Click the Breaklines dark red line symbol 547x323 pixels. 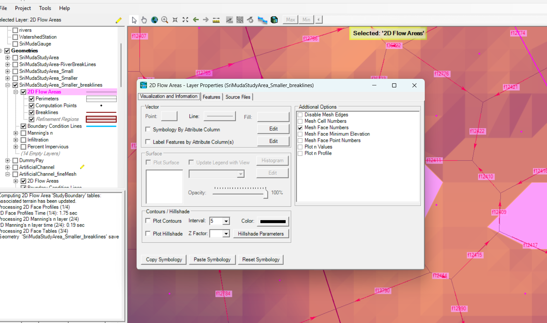pos(101,112)
